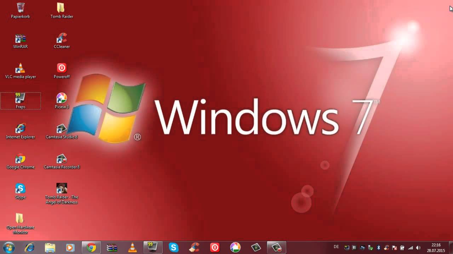The height and width of the screenshot is (254, 453).
Task: Select the Google Chrome desktop shortcut
Action: (20, 161)
